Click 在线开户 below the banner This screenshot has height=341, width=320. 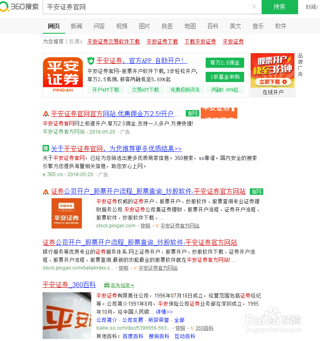(273, 93)
